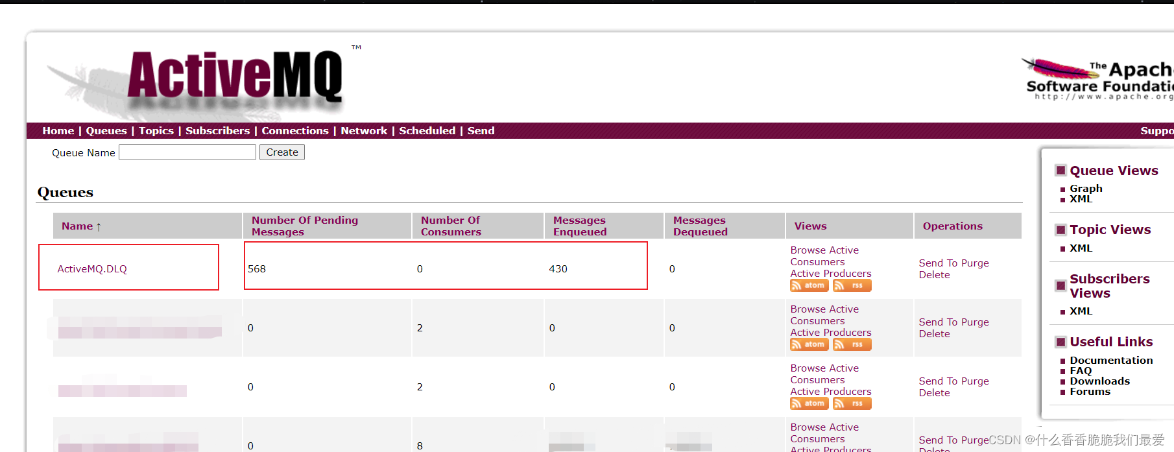Click the Create queue button

tap(282, 152)
